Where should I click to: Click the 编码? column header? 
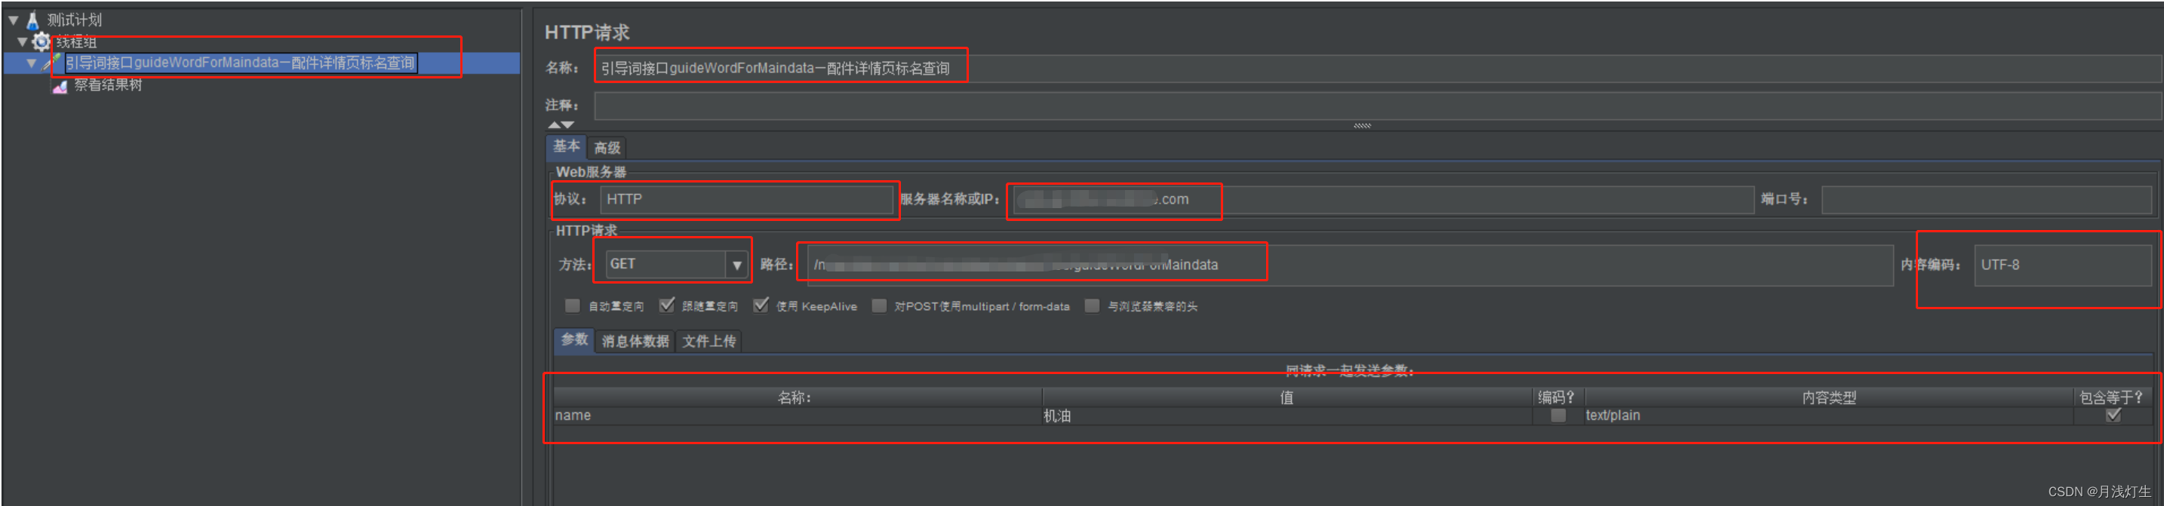[x=1558, y=397]
